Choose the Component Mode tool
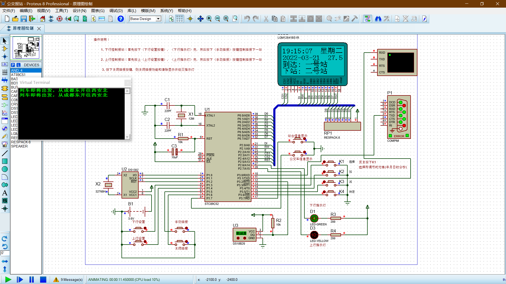Image resolution: width=506 pixels, height=284 pixels. point(5,49)
